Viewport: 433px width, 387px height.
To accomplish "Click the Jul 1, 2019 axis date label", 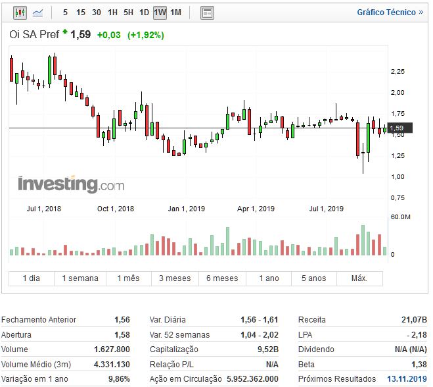I will click(x=326, y=209).
